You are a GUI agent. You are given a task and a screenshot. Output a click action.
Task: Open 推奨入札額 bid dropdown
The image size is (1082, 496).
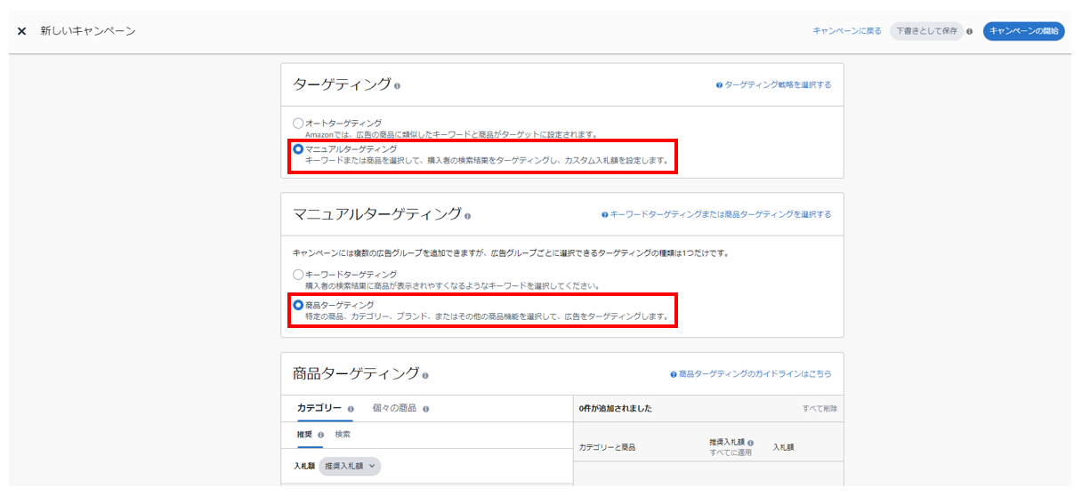[x=350, y=466]
